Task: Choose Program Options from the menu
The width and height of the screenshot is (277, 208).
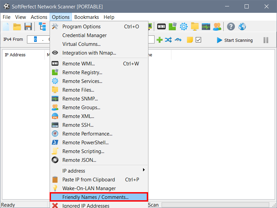Action: click(99, 27)
